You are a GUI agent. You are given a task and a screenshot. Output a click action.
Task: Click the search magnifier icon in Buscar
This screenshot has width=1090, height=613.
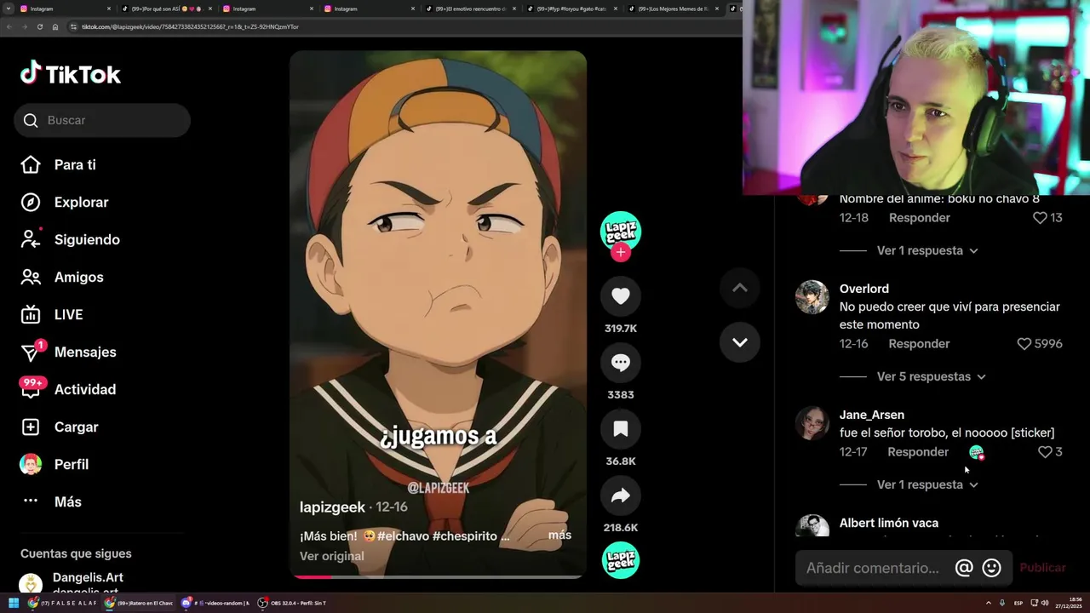click(x=31, y=120)
